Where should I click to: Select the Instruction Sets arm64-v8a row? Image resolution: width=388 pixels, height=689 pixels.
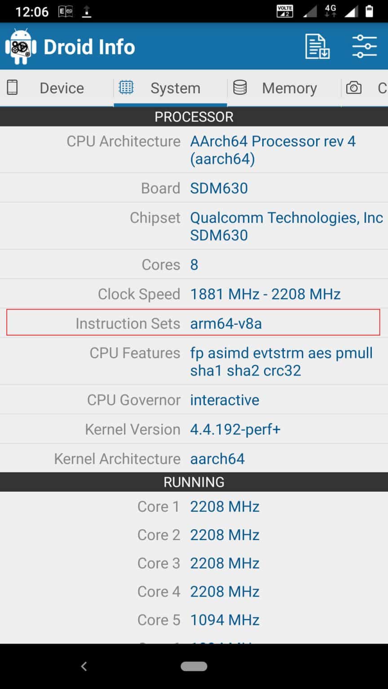point(194,323)
